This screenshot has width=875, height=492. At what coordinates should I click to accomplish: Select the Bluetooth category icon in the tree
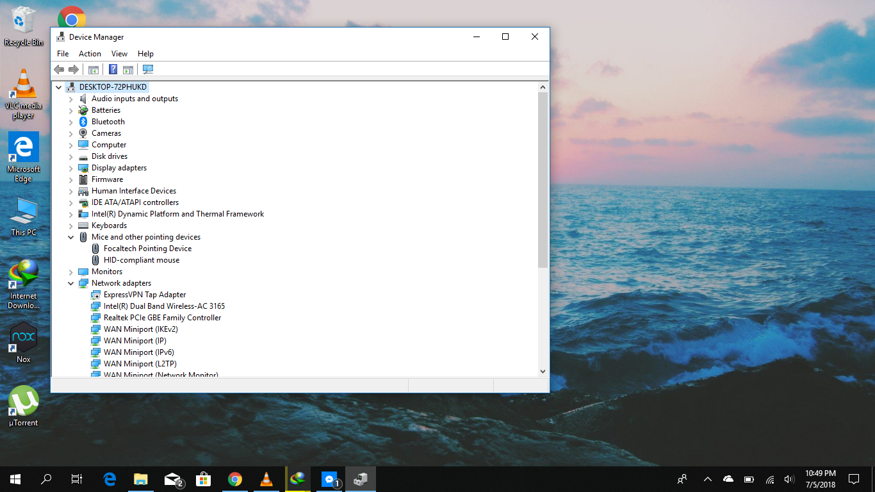83,122
